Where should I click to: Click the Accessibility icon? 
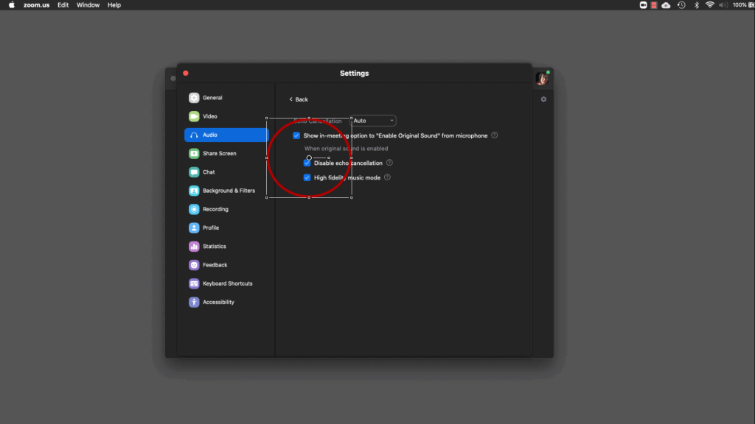pos(194,303)
